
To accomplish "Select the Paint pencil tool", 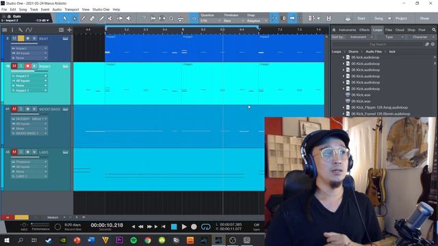I will click(83, 18).
